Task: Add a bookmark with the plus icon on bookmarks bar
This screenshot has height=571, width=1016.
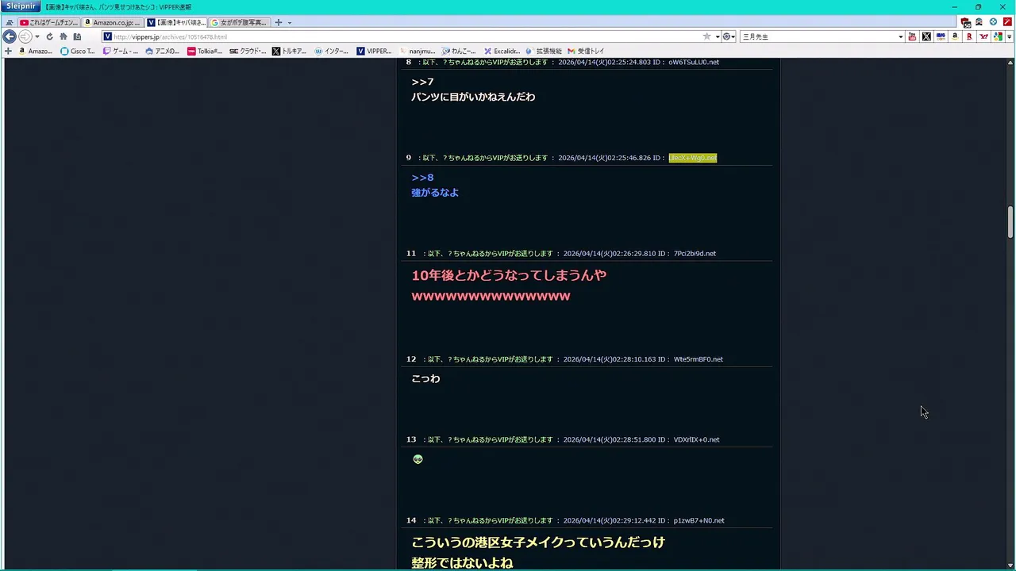Action: coord(8,51)
